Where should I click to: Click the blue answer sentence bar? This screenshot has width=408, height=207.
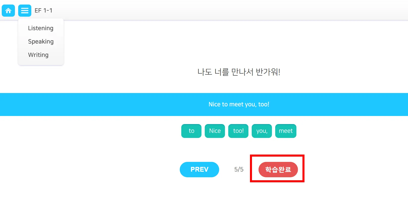click(101, 104)
